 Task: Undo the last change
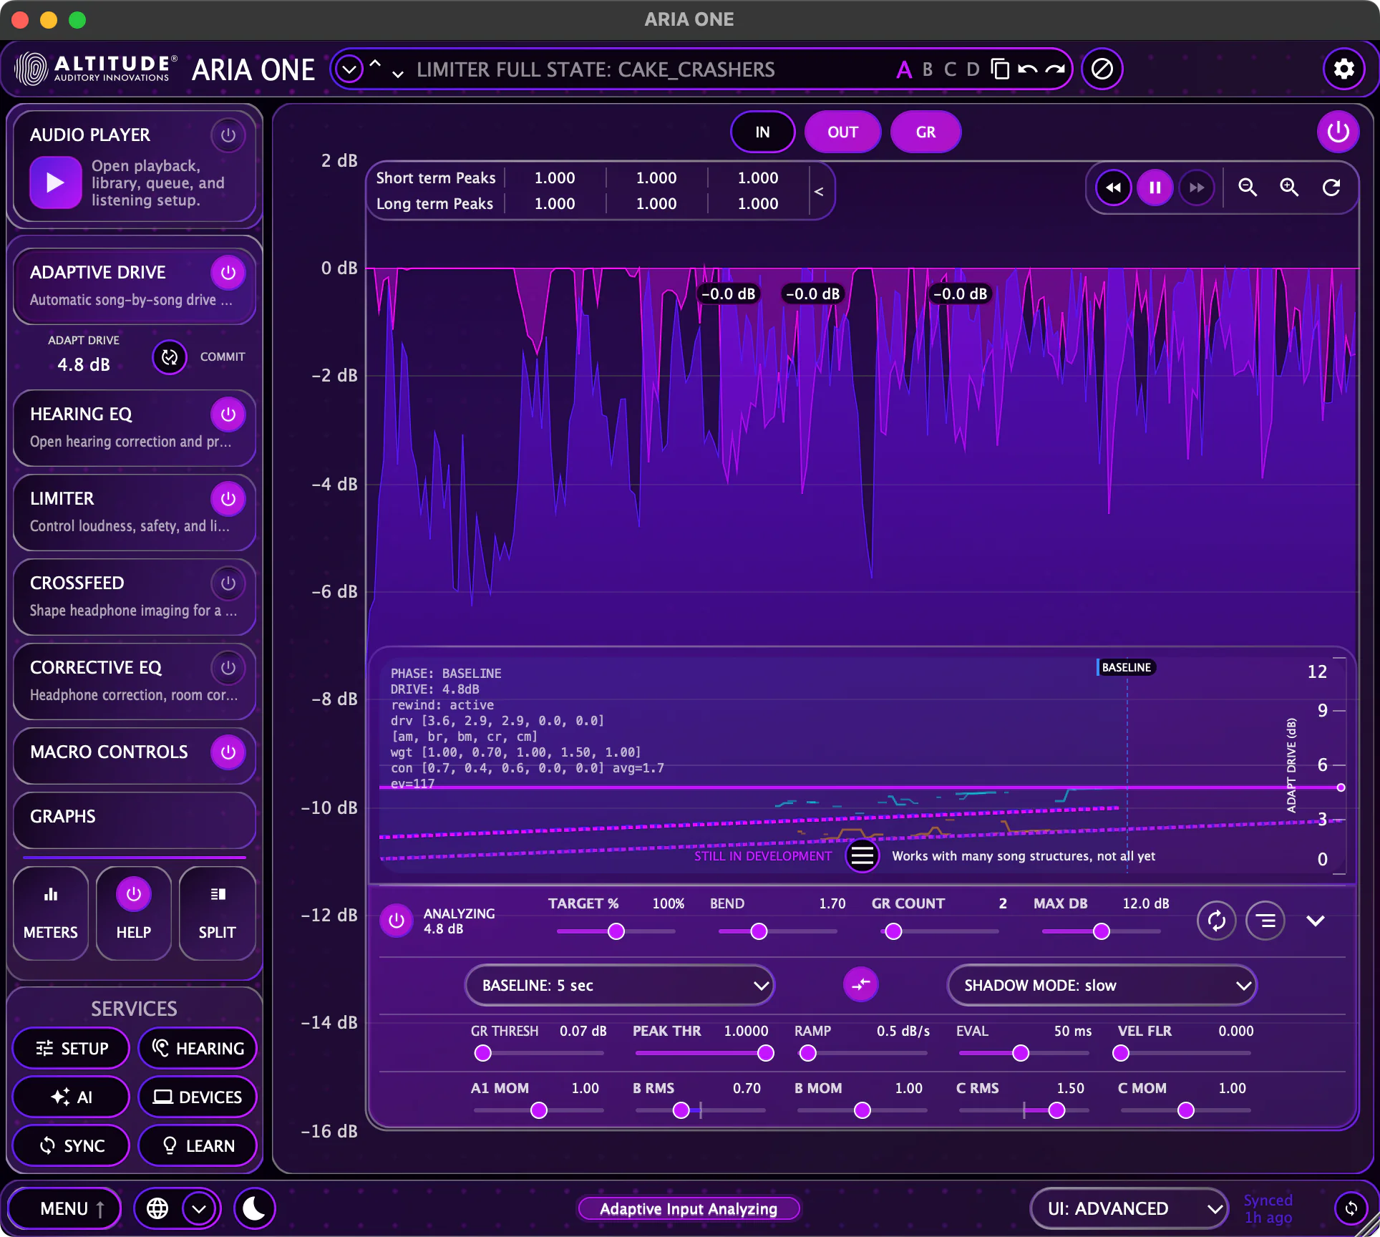(1027, 69)
